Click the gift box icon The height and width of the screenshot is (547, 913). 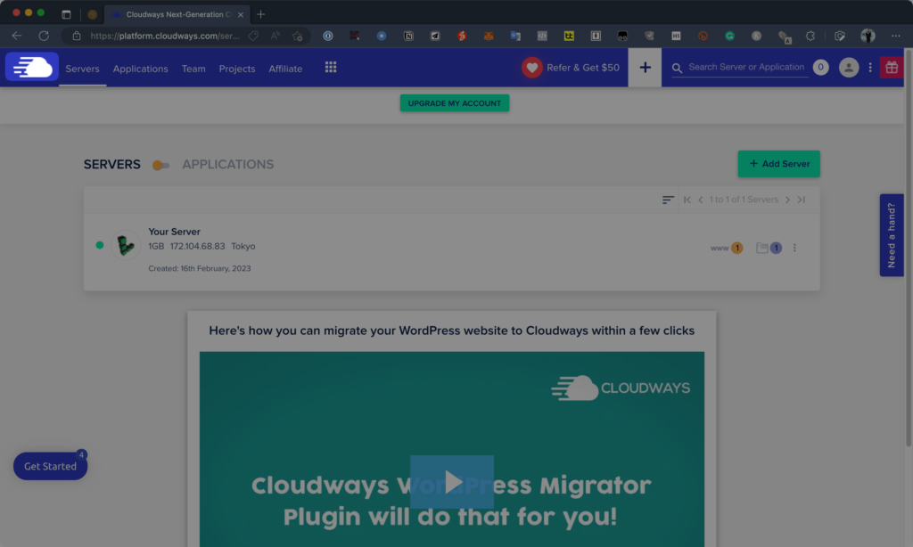892,68
